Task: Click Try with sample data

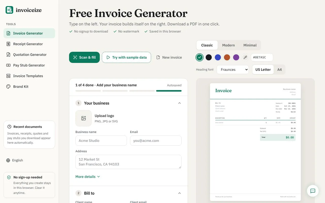Action: coord(126,57)
